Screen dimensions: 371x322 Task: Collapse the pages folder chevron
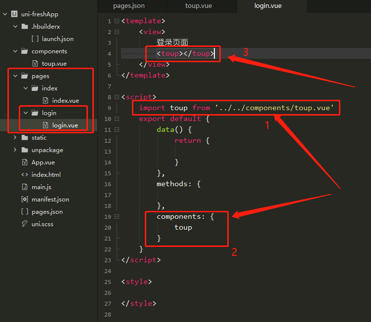coord(15,76)
